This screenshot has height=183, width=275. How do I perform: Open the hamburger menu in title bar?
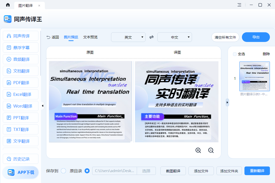tap(239, 5)
